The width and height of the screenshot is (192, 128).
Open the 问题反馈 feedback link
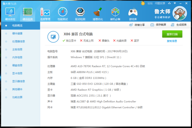[x=160, y=3]
